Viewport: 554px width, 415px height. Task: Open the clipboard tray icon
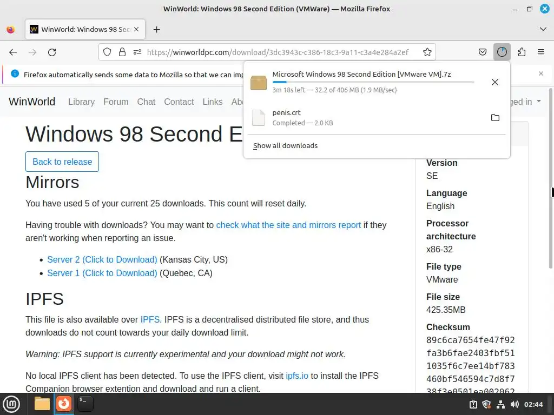(473, 404)
